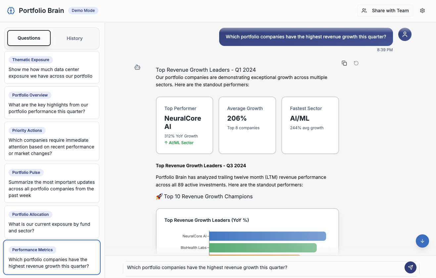436x278 pixels.
Task: Click the 'Top 8 companies' text
Action: click(243, 128)
